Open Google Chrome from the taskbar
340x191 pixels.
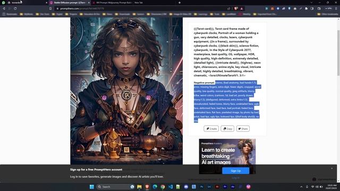(163, 187)
